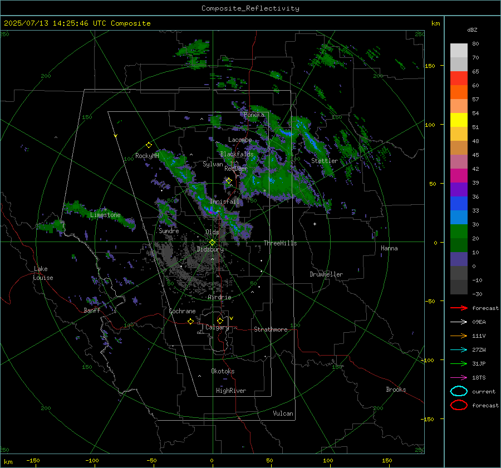Click the yellow diamond marker near RockyMH
This screenshot has height=468, width=501.
click(x=149, y=145)
